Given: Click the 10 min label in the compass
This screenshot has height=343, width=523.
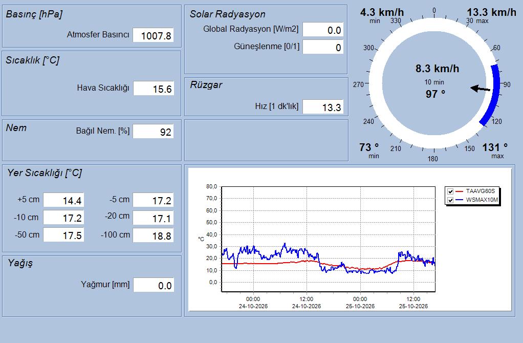Looking at the screenshot, I should coord(434,82).
